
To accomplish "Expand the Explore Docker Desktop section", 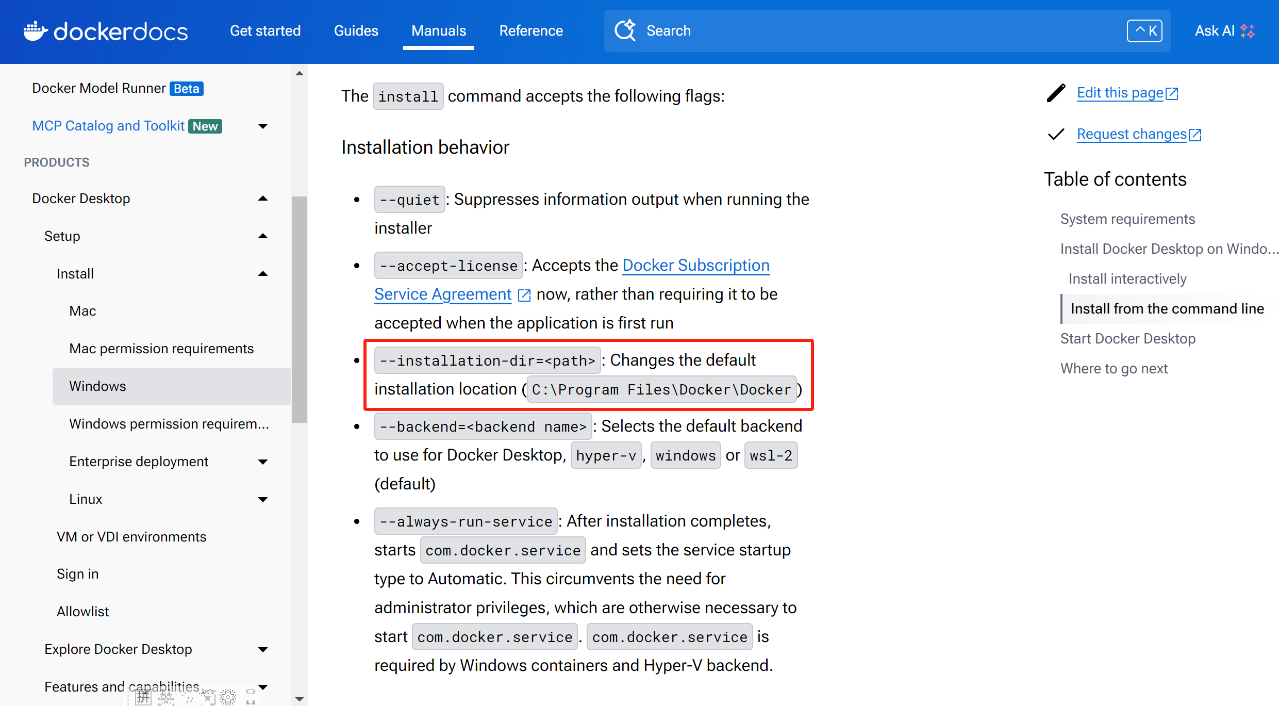I will (263, 650).
